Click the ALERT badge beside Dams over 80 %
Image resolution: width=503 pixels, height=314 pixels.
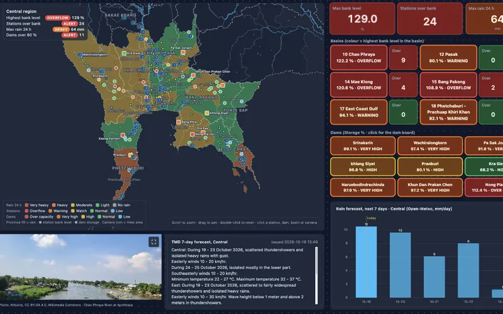(69, 35)
